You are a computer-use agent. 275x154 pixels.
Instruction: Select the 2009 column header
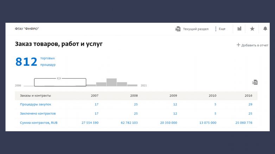173,96
